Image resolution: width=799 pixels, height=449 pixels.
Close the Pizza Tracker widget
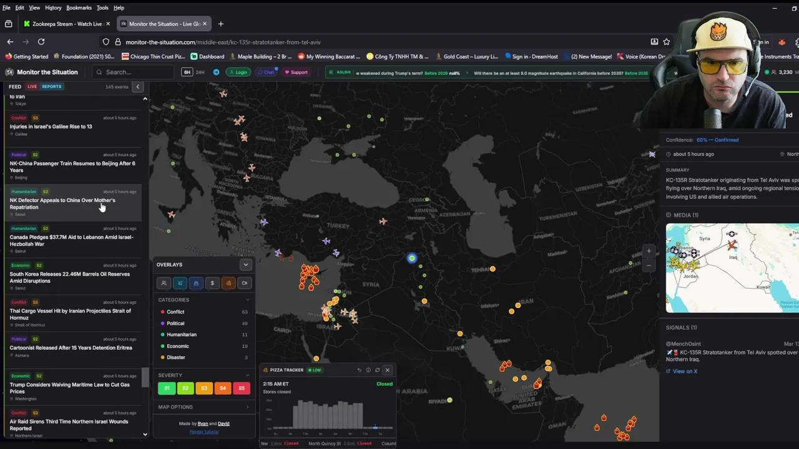(387, 370)
